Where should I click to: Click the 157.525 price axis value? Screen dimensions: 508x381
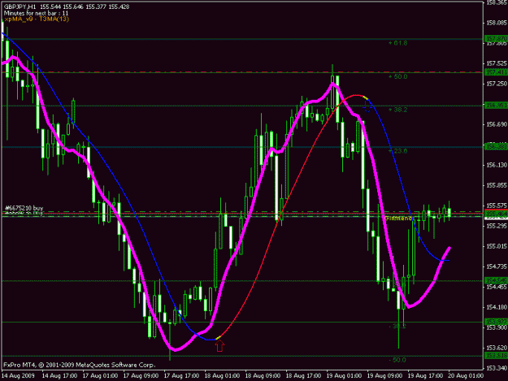(x=497, y=63)
